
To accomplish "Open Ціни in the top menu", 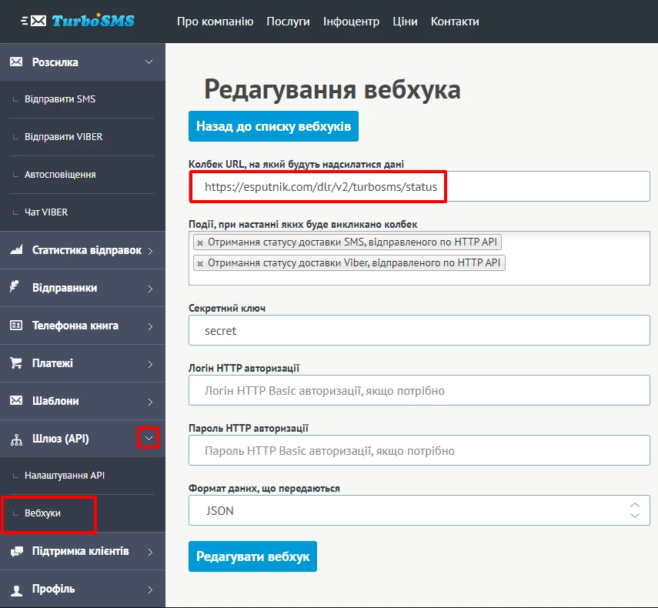I will pyautogui.click(x=405, y=22).
